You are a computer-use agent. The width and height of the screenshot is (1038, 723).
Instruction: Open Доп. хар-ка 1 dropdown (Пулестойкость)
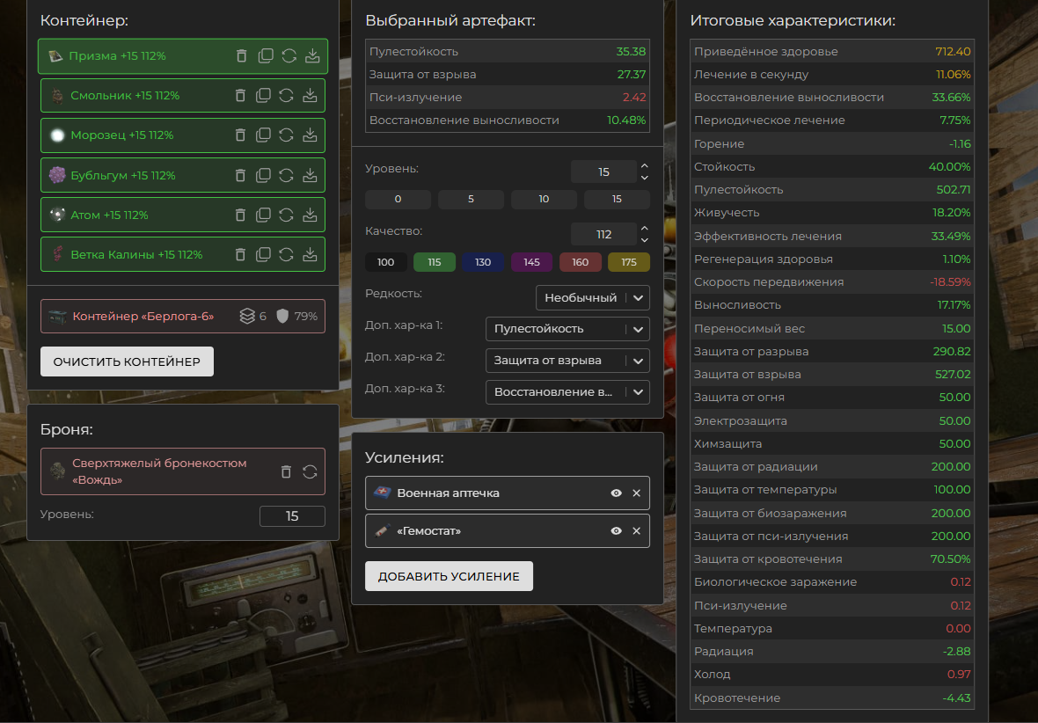tap(567, 329)
